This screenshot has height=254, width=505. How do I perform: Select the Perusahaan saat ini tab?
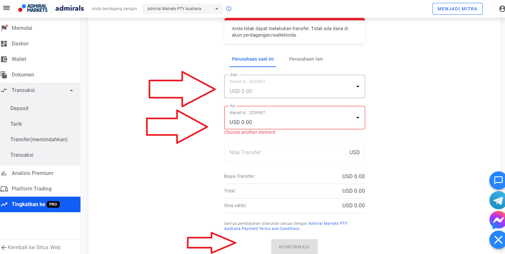pyautogui.click(x=252, y=59)
